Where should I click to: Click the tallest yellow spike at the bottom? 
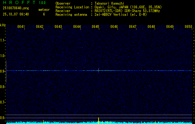click(x=98, y=120)
